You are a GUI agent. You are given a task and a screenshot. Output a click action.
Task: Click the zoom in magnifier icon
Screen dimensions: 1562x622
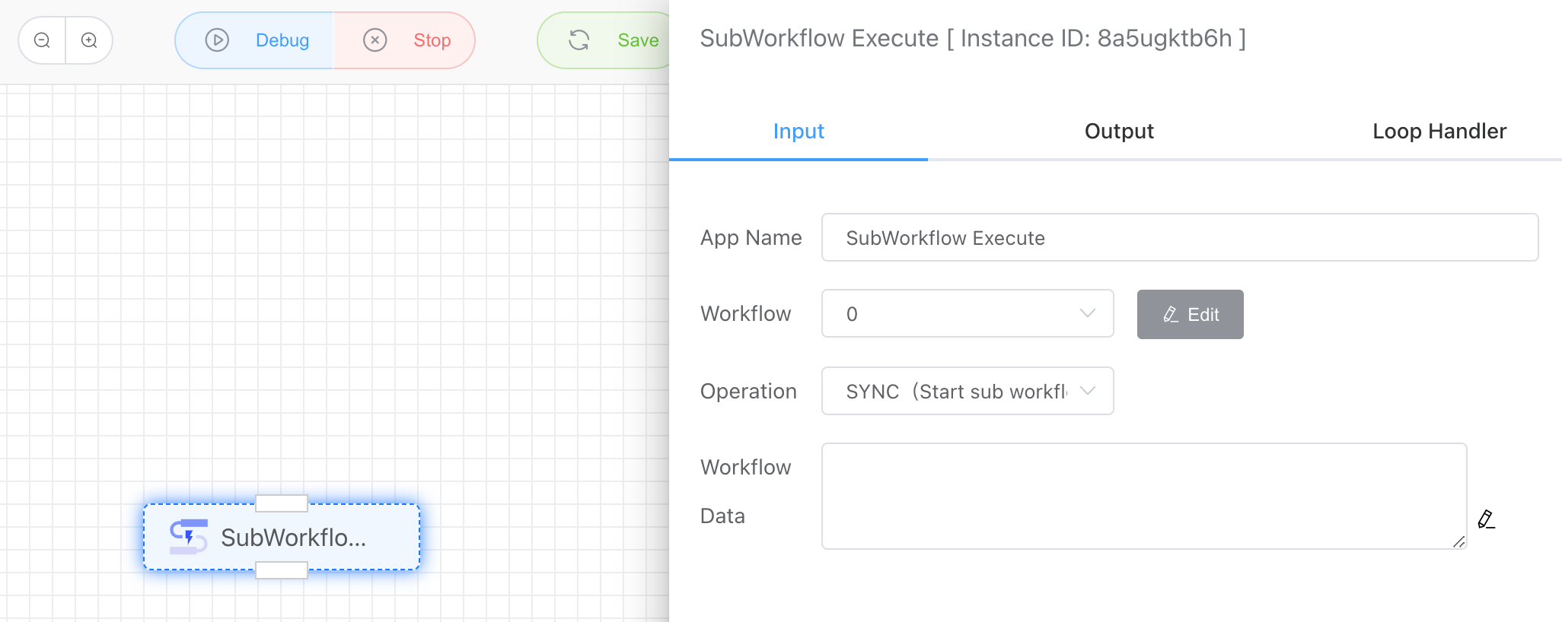[89, 40]
